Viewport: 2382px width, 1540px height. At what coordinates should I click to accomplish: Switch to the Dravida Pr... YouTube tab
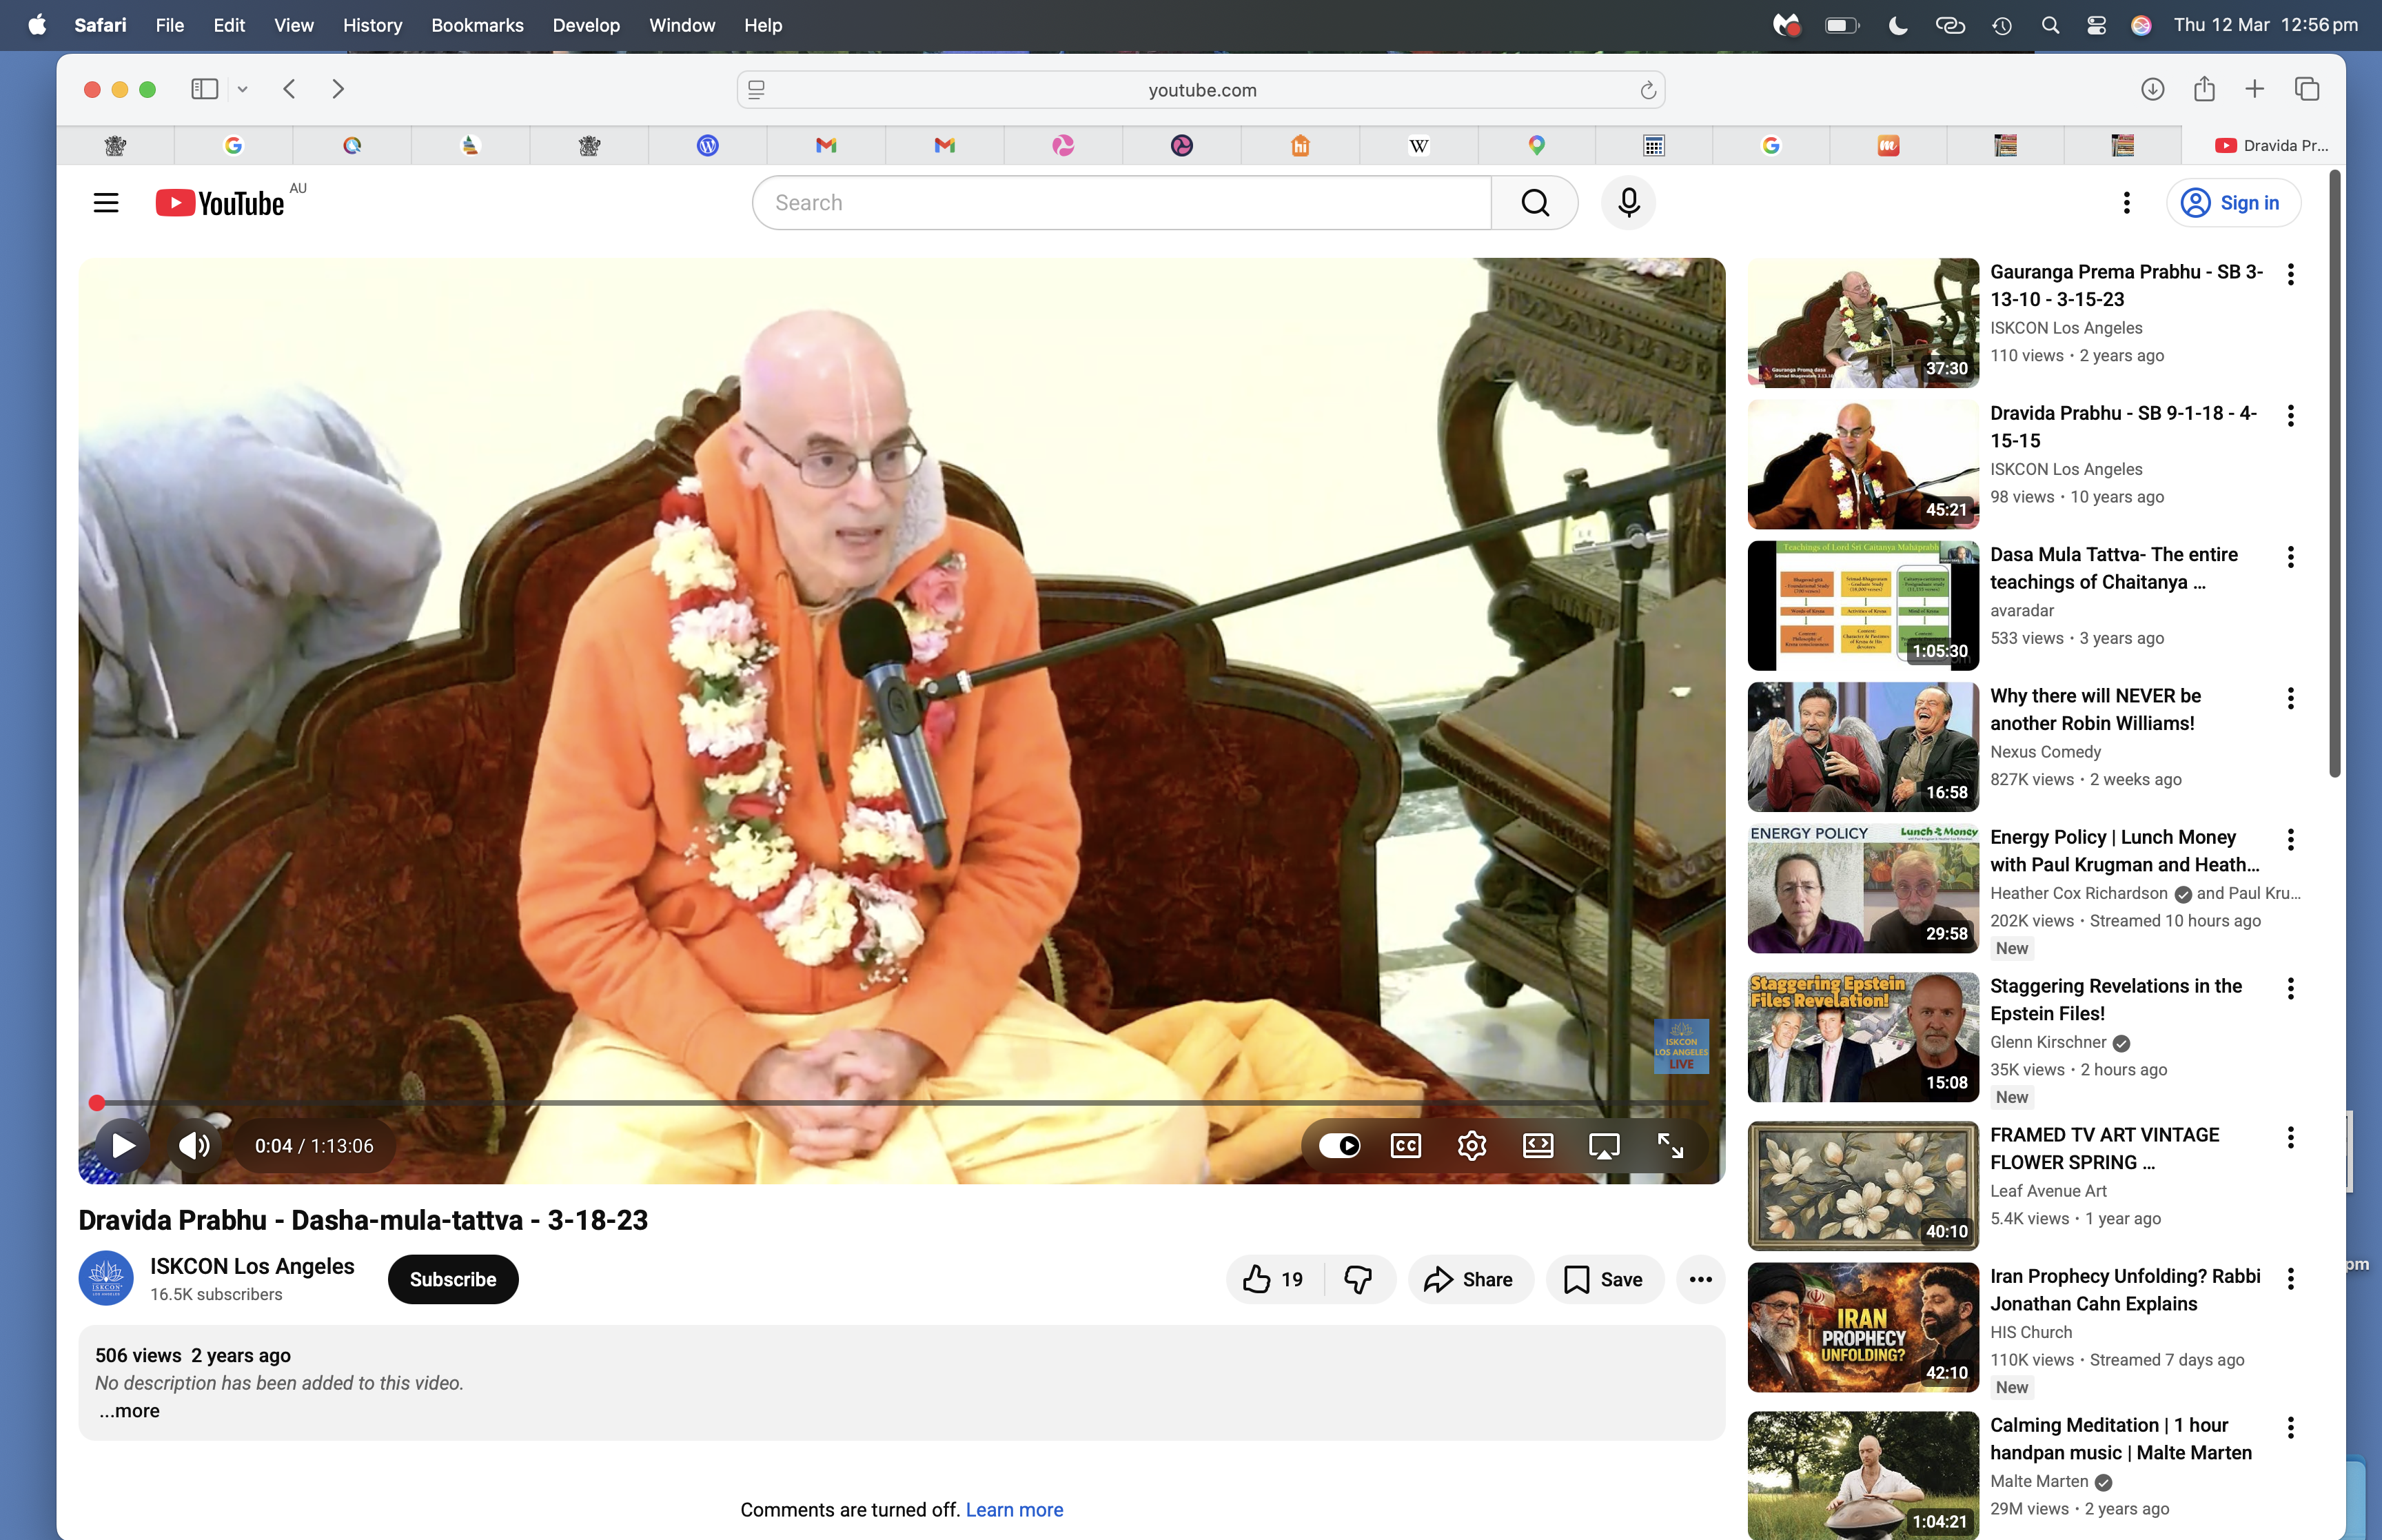click(x=2270, y=146)
